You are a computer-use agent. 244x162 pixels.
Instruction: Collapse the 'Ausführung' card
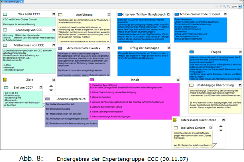point(109,14)
